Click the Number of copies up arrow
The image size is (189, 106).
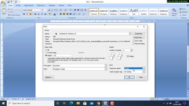click(132, 50)
